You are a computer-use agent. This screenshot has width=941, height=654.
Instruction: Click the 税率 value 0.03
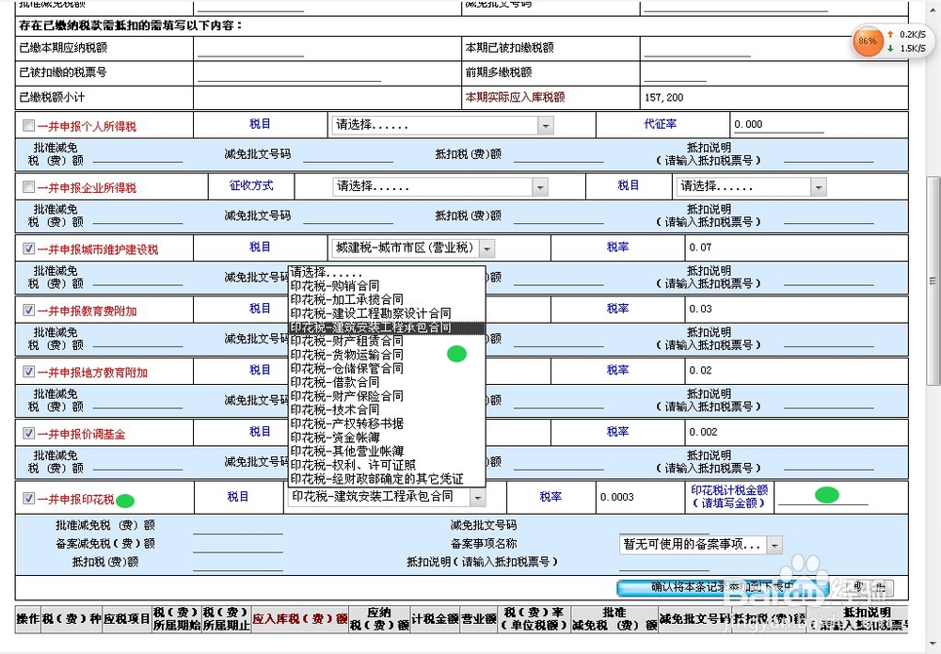tap(700, 309)
